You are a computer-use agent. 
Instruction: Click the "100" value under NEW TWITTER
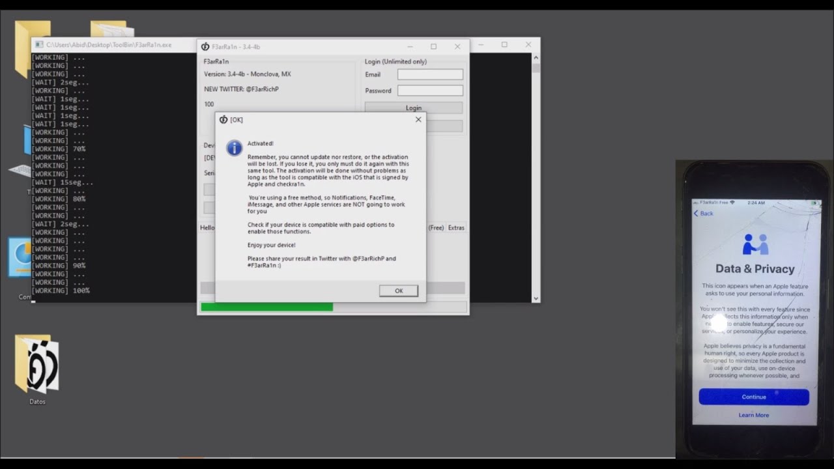pyautogui.click(x=209, y=104)
